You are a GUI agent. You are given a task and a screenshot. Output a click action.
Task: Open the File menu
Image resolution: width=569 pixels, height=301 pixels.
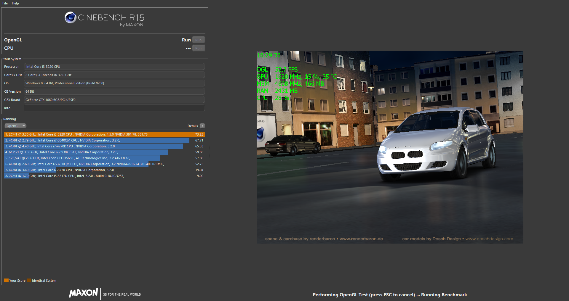[x=5, y=3]
